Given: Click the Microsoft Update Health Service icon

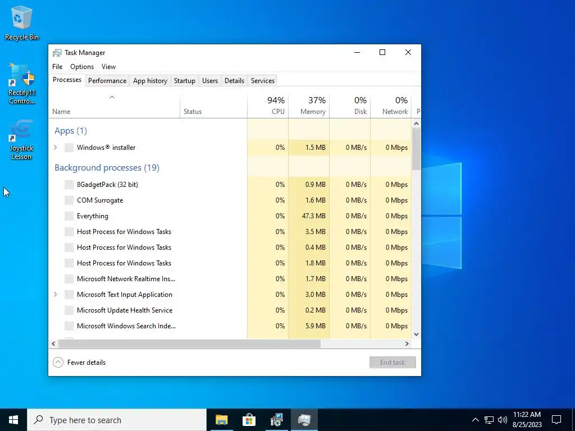Looking at the screenshot, I should point(69,310).
